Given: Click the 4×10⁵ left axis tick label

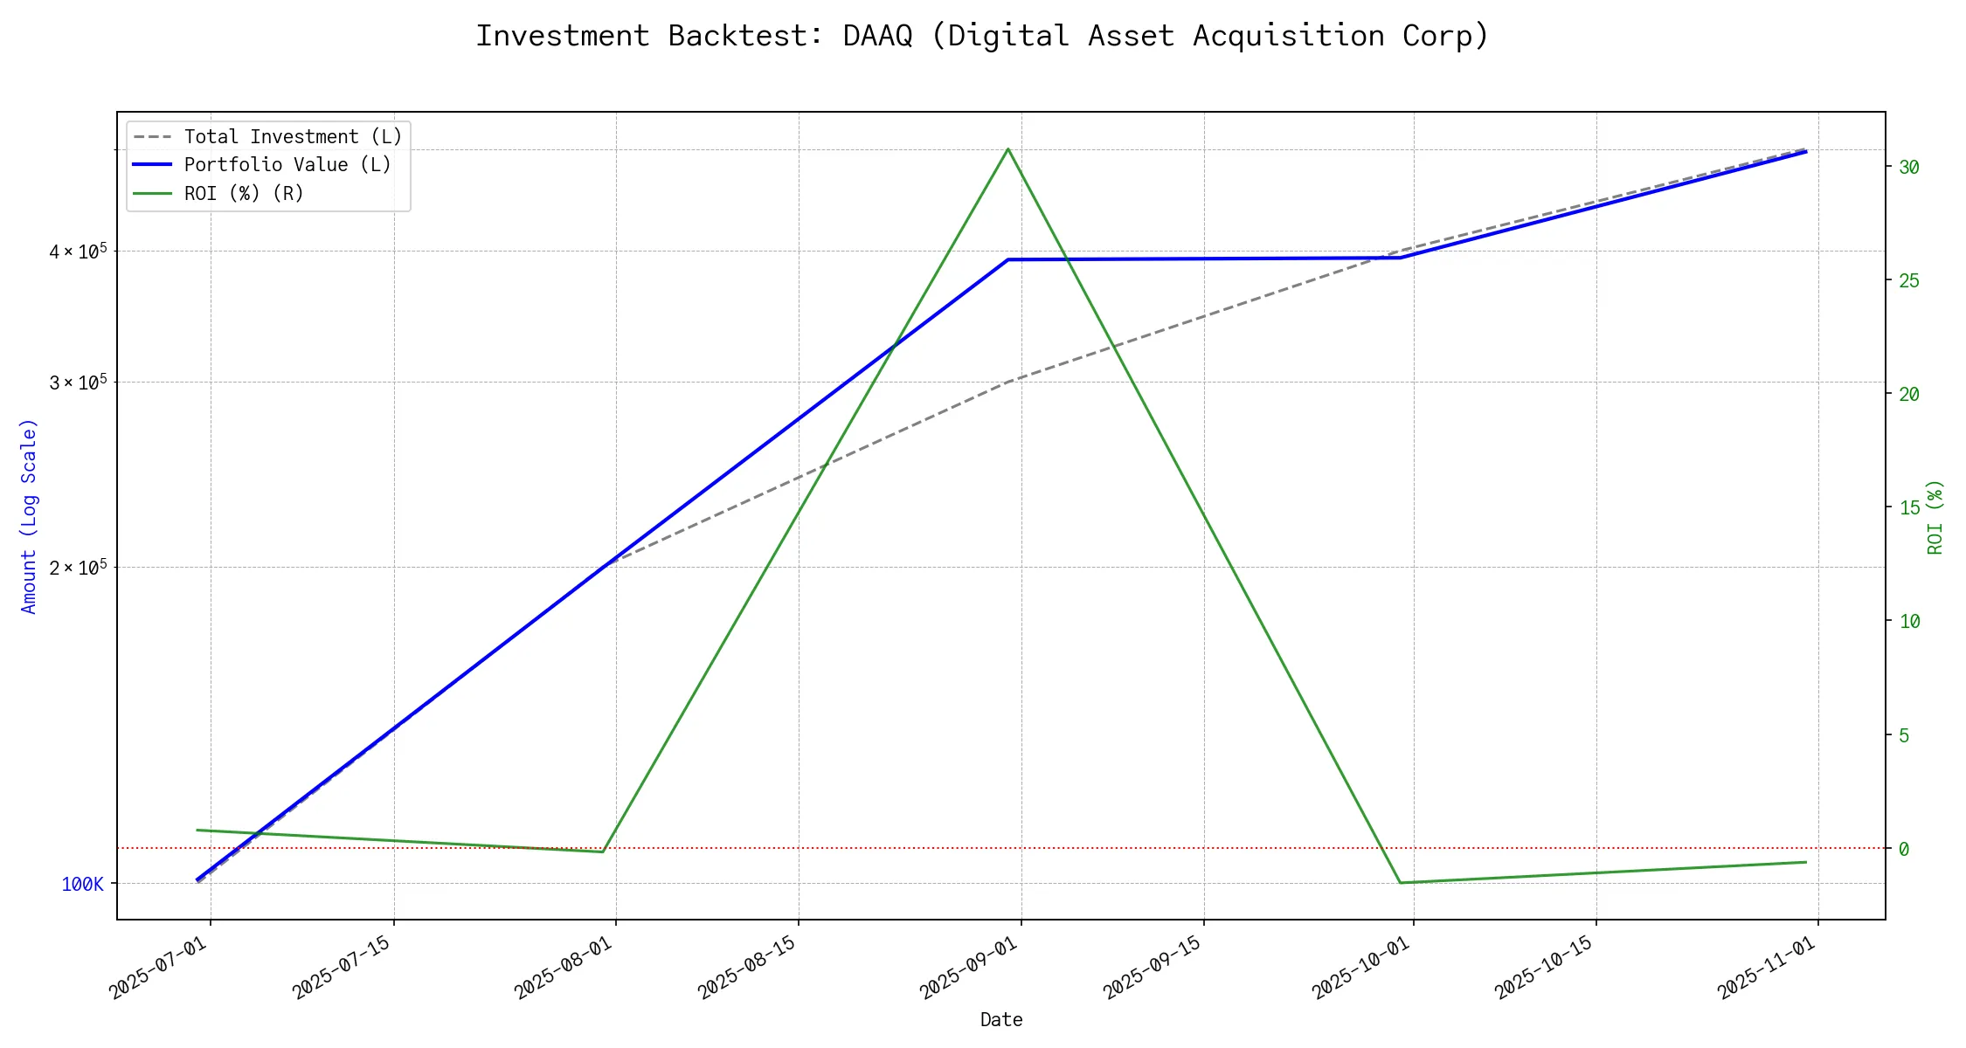Looking at the screenshot, I should [78, 252].
